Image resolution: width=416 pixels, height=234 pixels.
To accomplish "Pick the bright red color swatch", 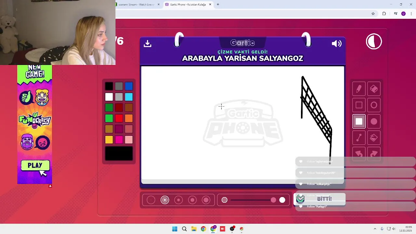I will coord(119,118).
